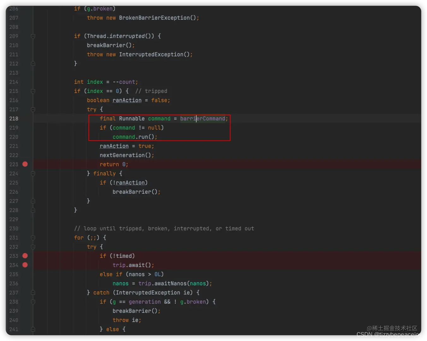Screen dimensions: 427x341
Task: Click 'nanos > 0L' on line 235
Action: 145,274
